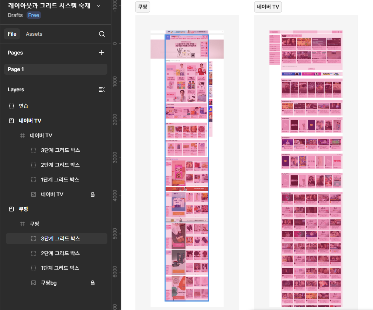Unlock the 쿠팡bg layer
The width and height of the screenshot is (373, 310).
(93, 283)
